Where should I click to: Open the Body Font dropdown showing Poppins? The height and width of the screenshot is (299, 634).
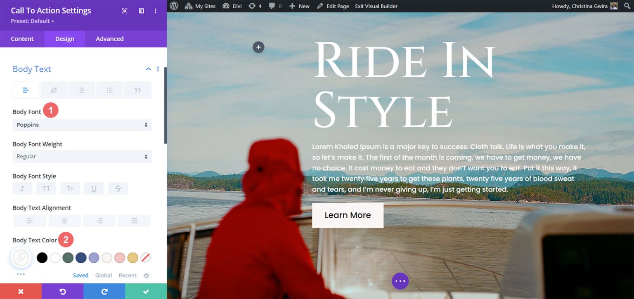tap(82, 125)
